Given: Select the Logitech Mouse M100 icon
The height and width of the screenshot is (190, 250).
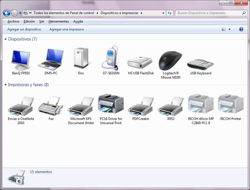Looking at the screenshot, I should [x=170, y=61].
